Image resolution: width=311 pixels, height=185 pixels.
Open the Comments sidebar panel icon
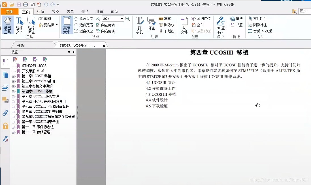[x=5, y=100]
